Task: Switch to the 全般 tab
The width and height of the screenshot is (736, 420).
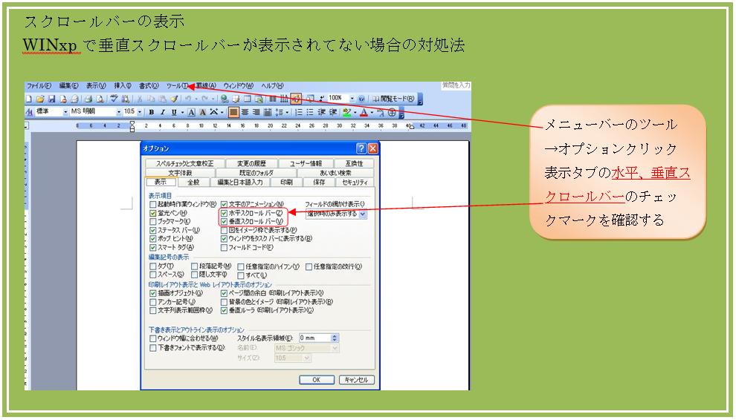Action: pyautogui.click(x=193, y=183)
